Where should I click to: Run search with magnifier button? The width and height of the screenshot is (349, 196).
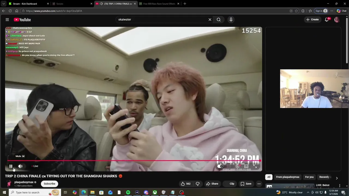[x=219, y=20]
